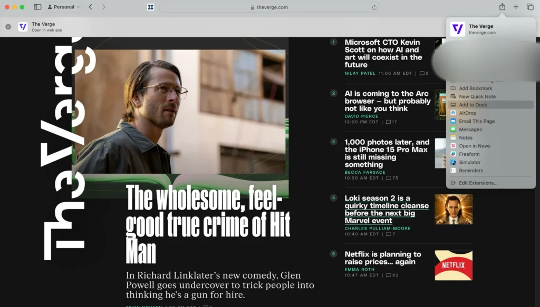This screenshot has height=307, width=540.
Task: Reload the page with the refresh icon
Action: 374,7
